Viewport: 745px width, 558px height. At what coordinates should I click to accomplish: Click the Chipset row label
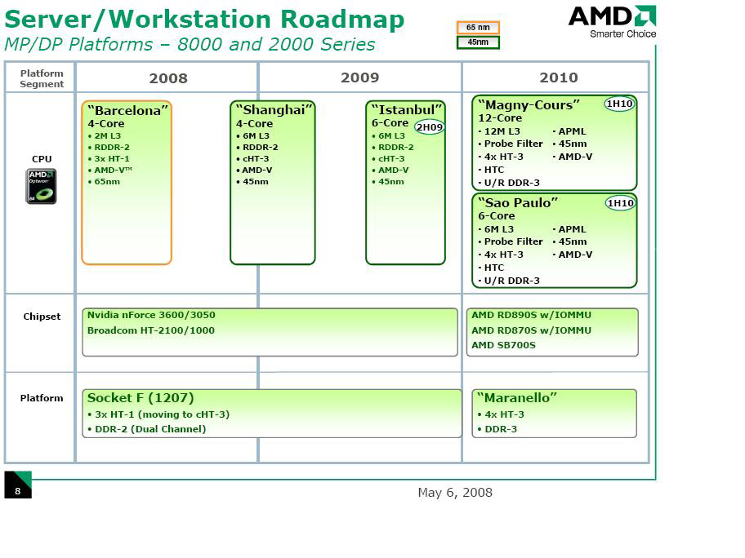pyautogui.click(x=42, y=317)
